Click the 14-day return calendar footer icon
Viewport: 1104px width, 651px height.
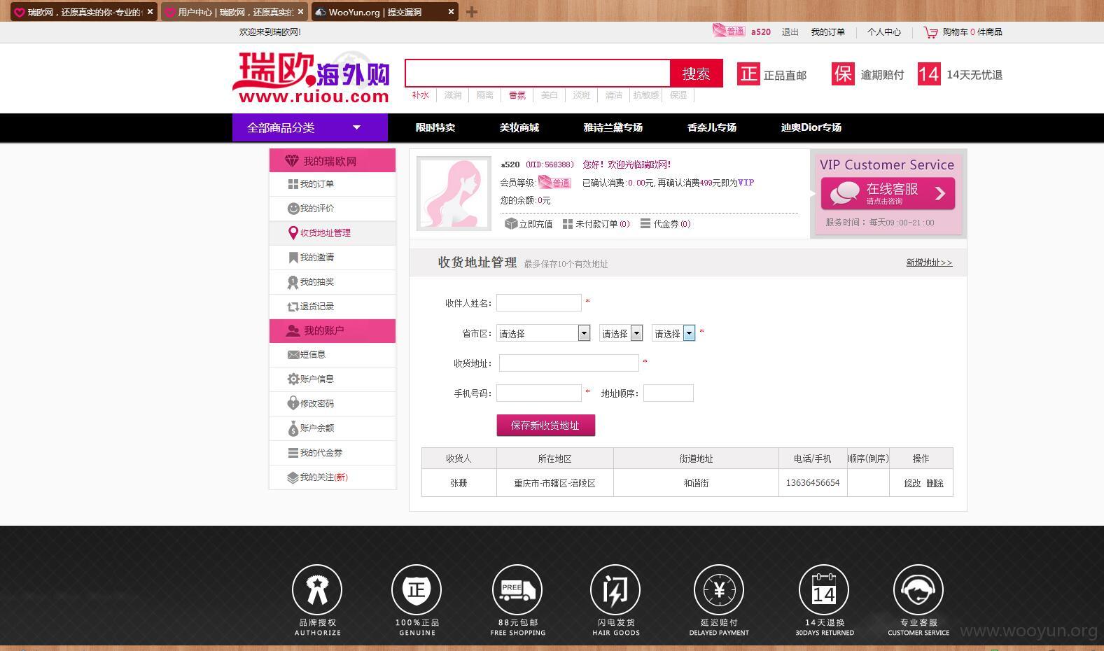pyautogui.click(x=824, y=590)
